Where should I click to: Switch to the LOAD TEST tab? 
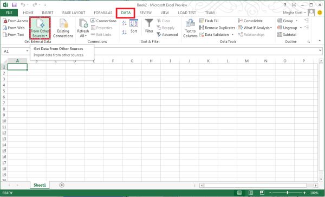[187, 12]
